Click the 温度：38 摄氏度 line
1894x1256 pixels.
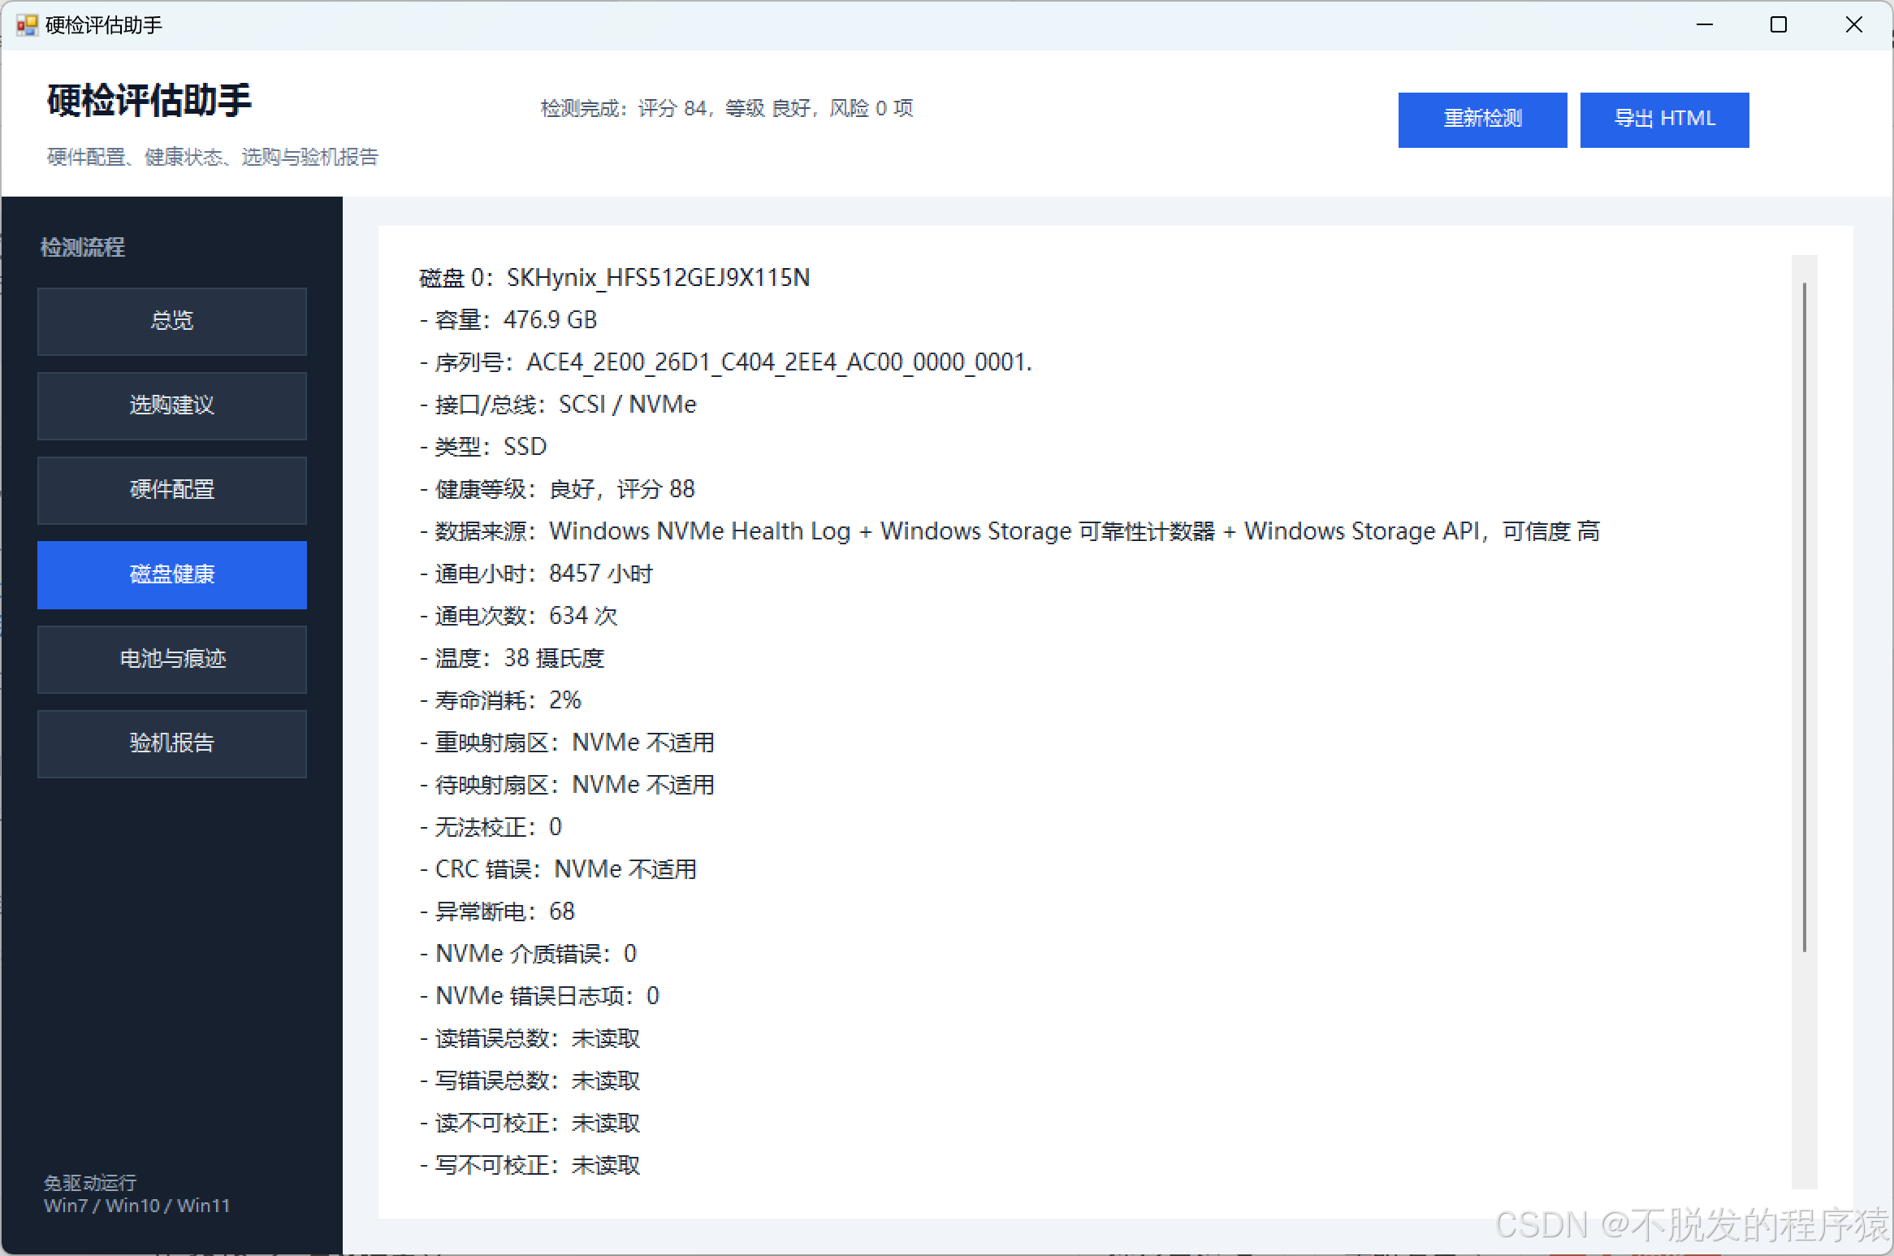click(512, 658)
